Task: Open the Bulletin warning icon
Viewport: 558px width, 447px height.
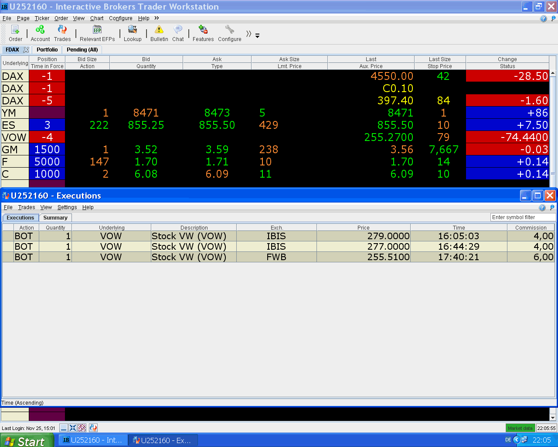Action: (159, 33)
